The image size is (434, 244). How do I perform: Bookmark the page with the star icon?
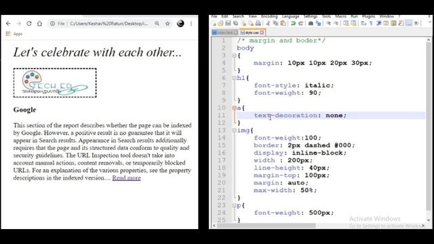click(x=167, y=24)
